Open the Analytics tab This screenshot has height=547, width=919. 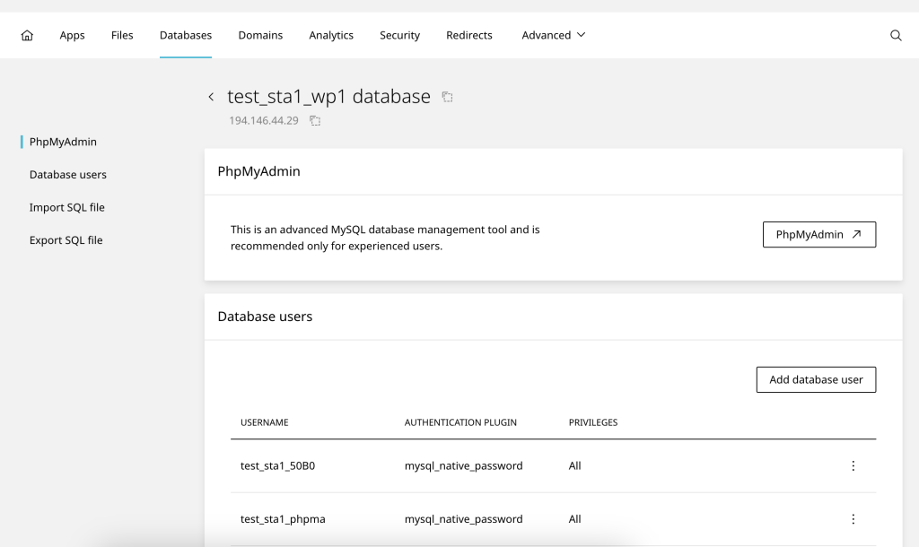[x=331, y=35]
